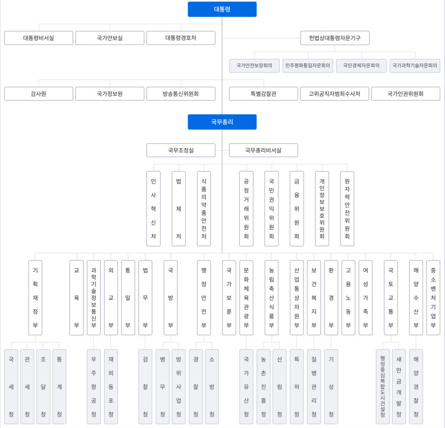This screenshot has height=428, width=445.
Task: Open the 산업통상자원부 box
Action: (297, 298)
